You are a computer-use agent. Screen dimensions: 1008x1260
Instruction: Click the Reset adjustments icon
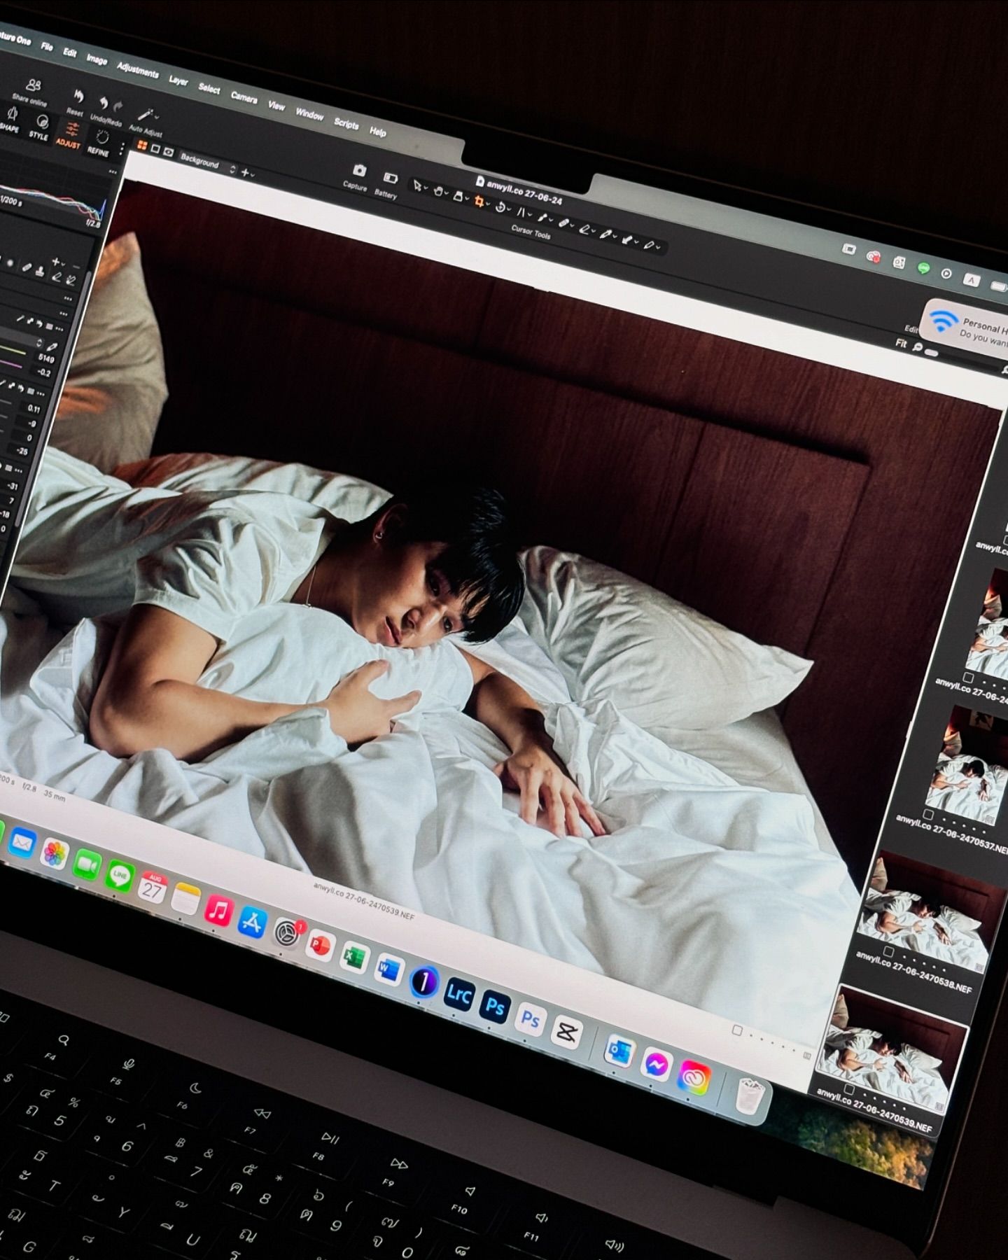click(x=78, y=97)
